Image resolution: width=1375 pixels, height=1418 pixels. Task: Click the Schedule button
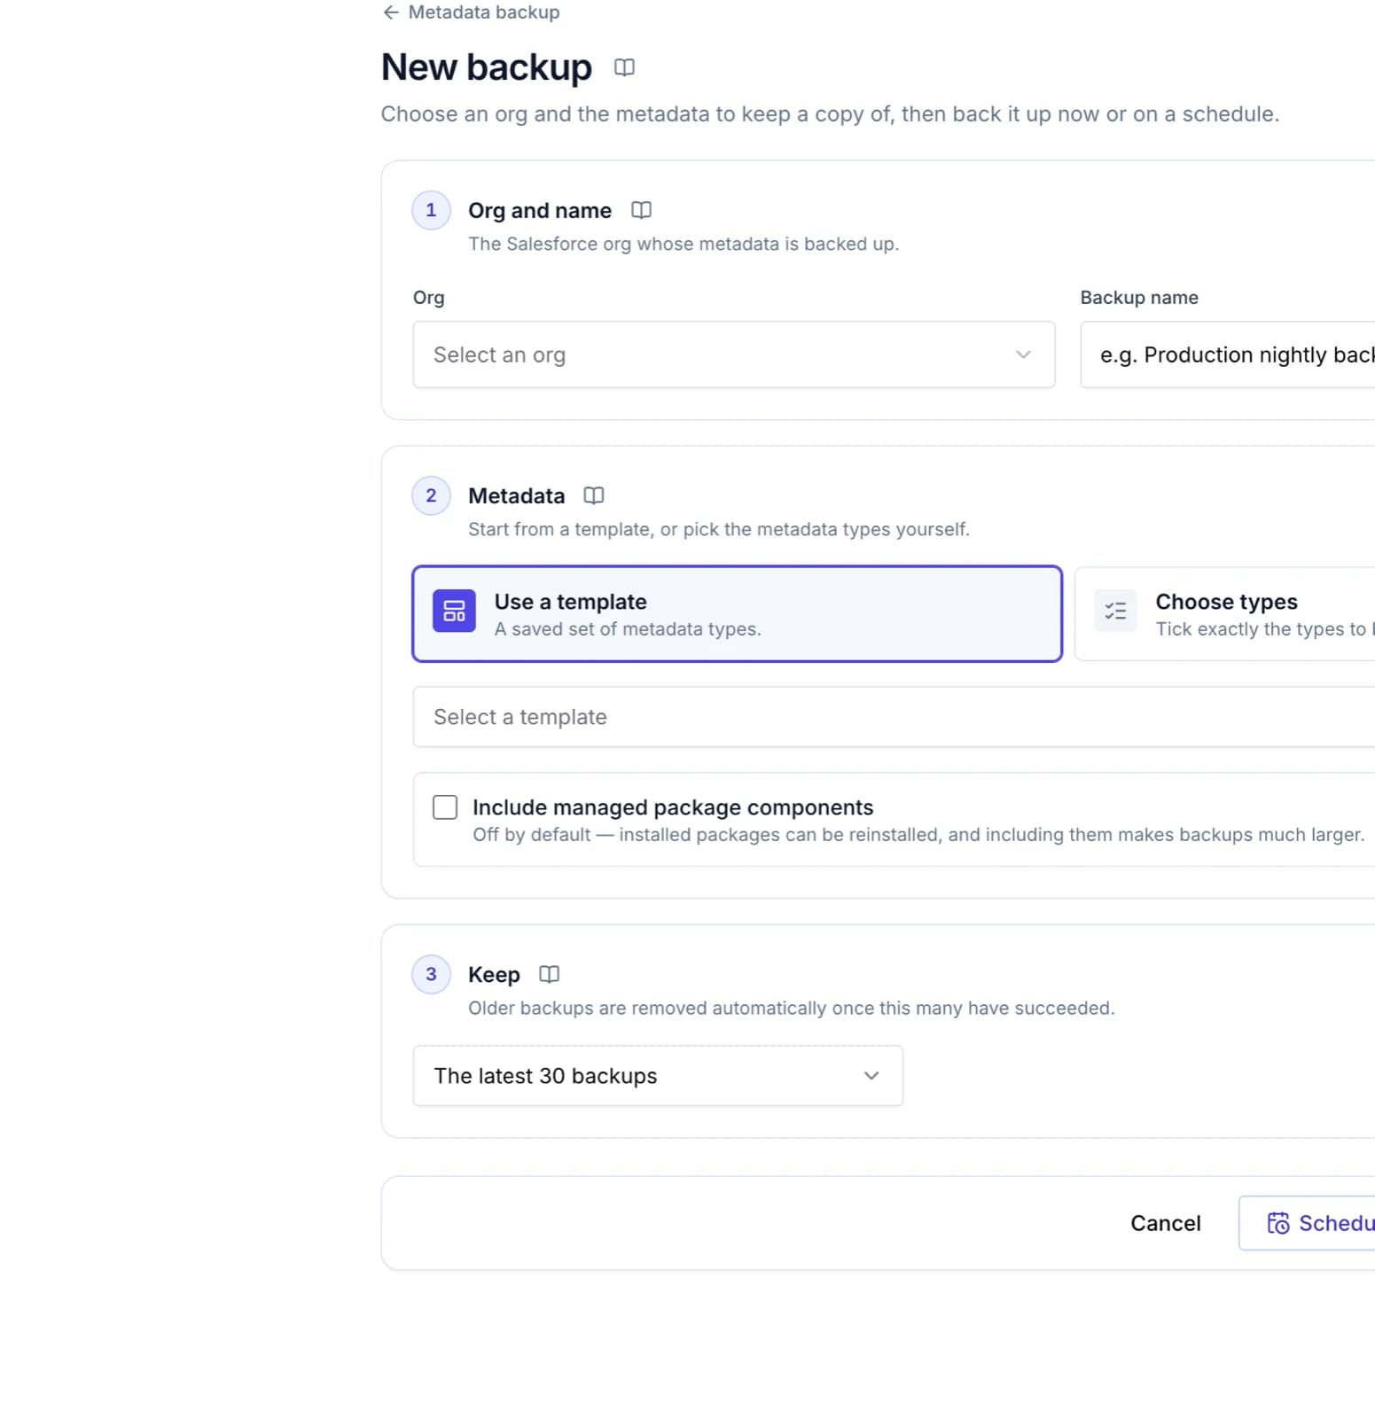click(1308, 1223)
